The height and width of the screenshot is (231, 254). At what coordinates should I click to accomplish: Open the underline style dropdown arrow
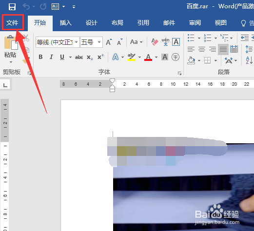pos(70,57)
